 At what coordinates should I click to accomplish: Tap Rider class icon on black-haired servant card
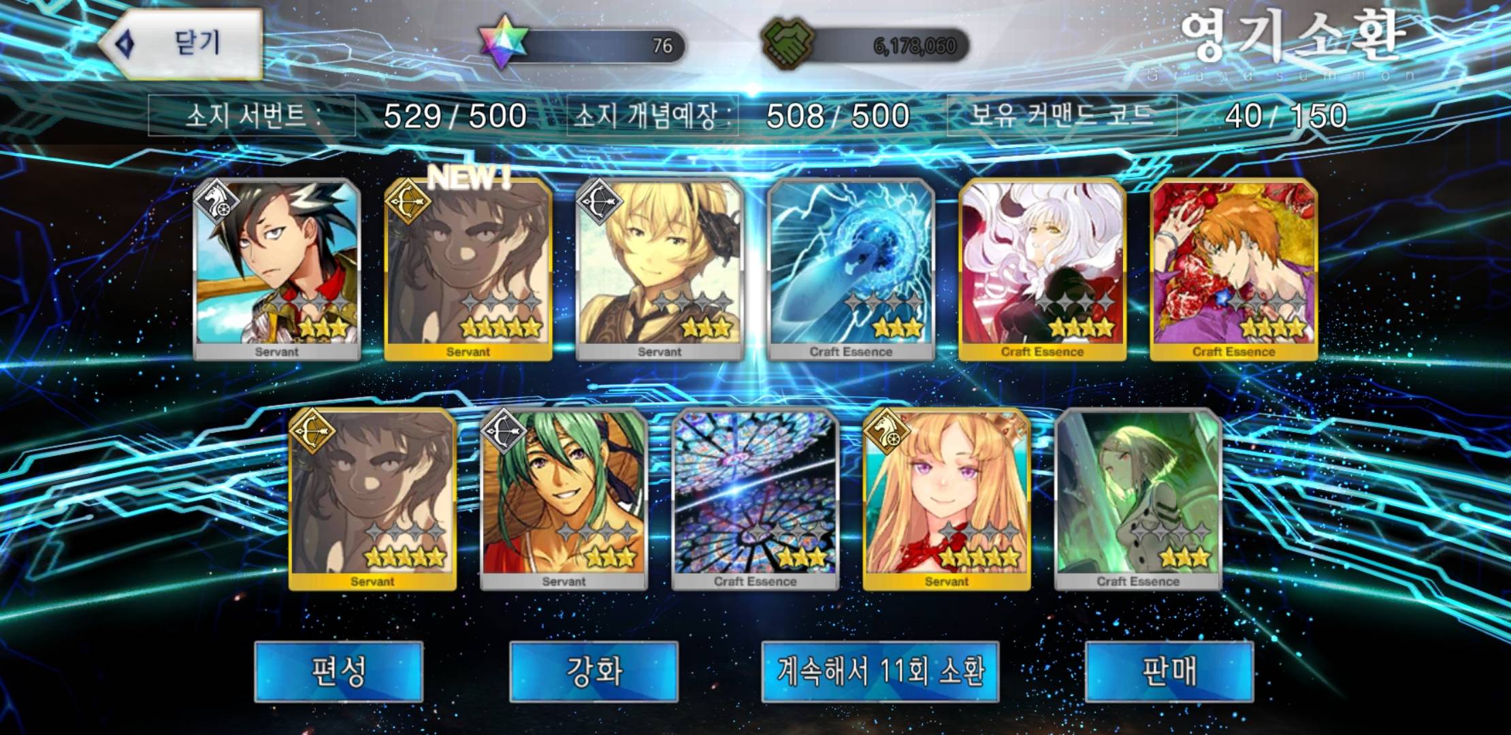pyautogui.click(x=216, y=202)
